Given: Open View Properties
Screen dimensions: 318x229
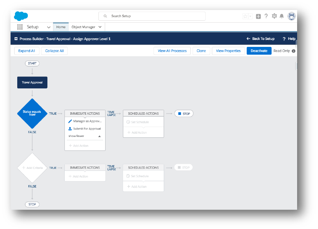Looking at the screenshot, I should [x=228, y=51].
